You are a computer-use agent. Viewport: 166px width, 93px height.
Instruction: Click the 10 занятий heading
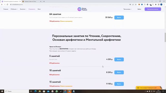[x=55, y=71]
